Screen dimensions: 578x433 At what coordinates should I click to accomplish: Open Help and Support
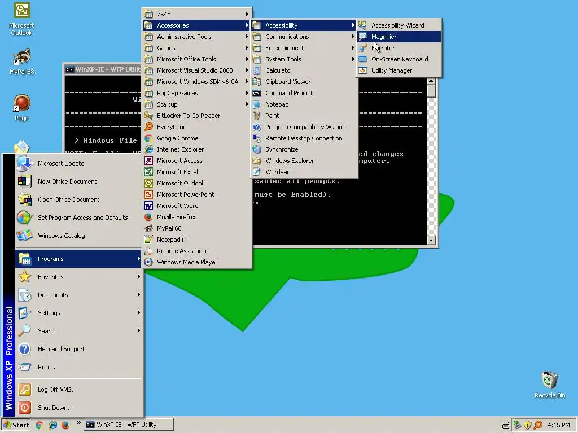(x=78, y=349)
